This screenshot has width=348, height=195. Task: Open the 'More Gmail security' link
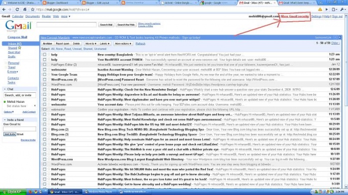point(295,16)
